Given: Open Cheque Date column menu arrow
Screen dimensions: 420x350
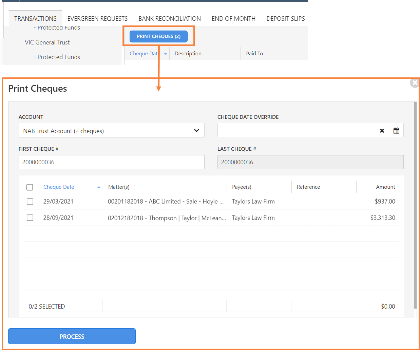Looking at the screenshot, I should [165, 54].
